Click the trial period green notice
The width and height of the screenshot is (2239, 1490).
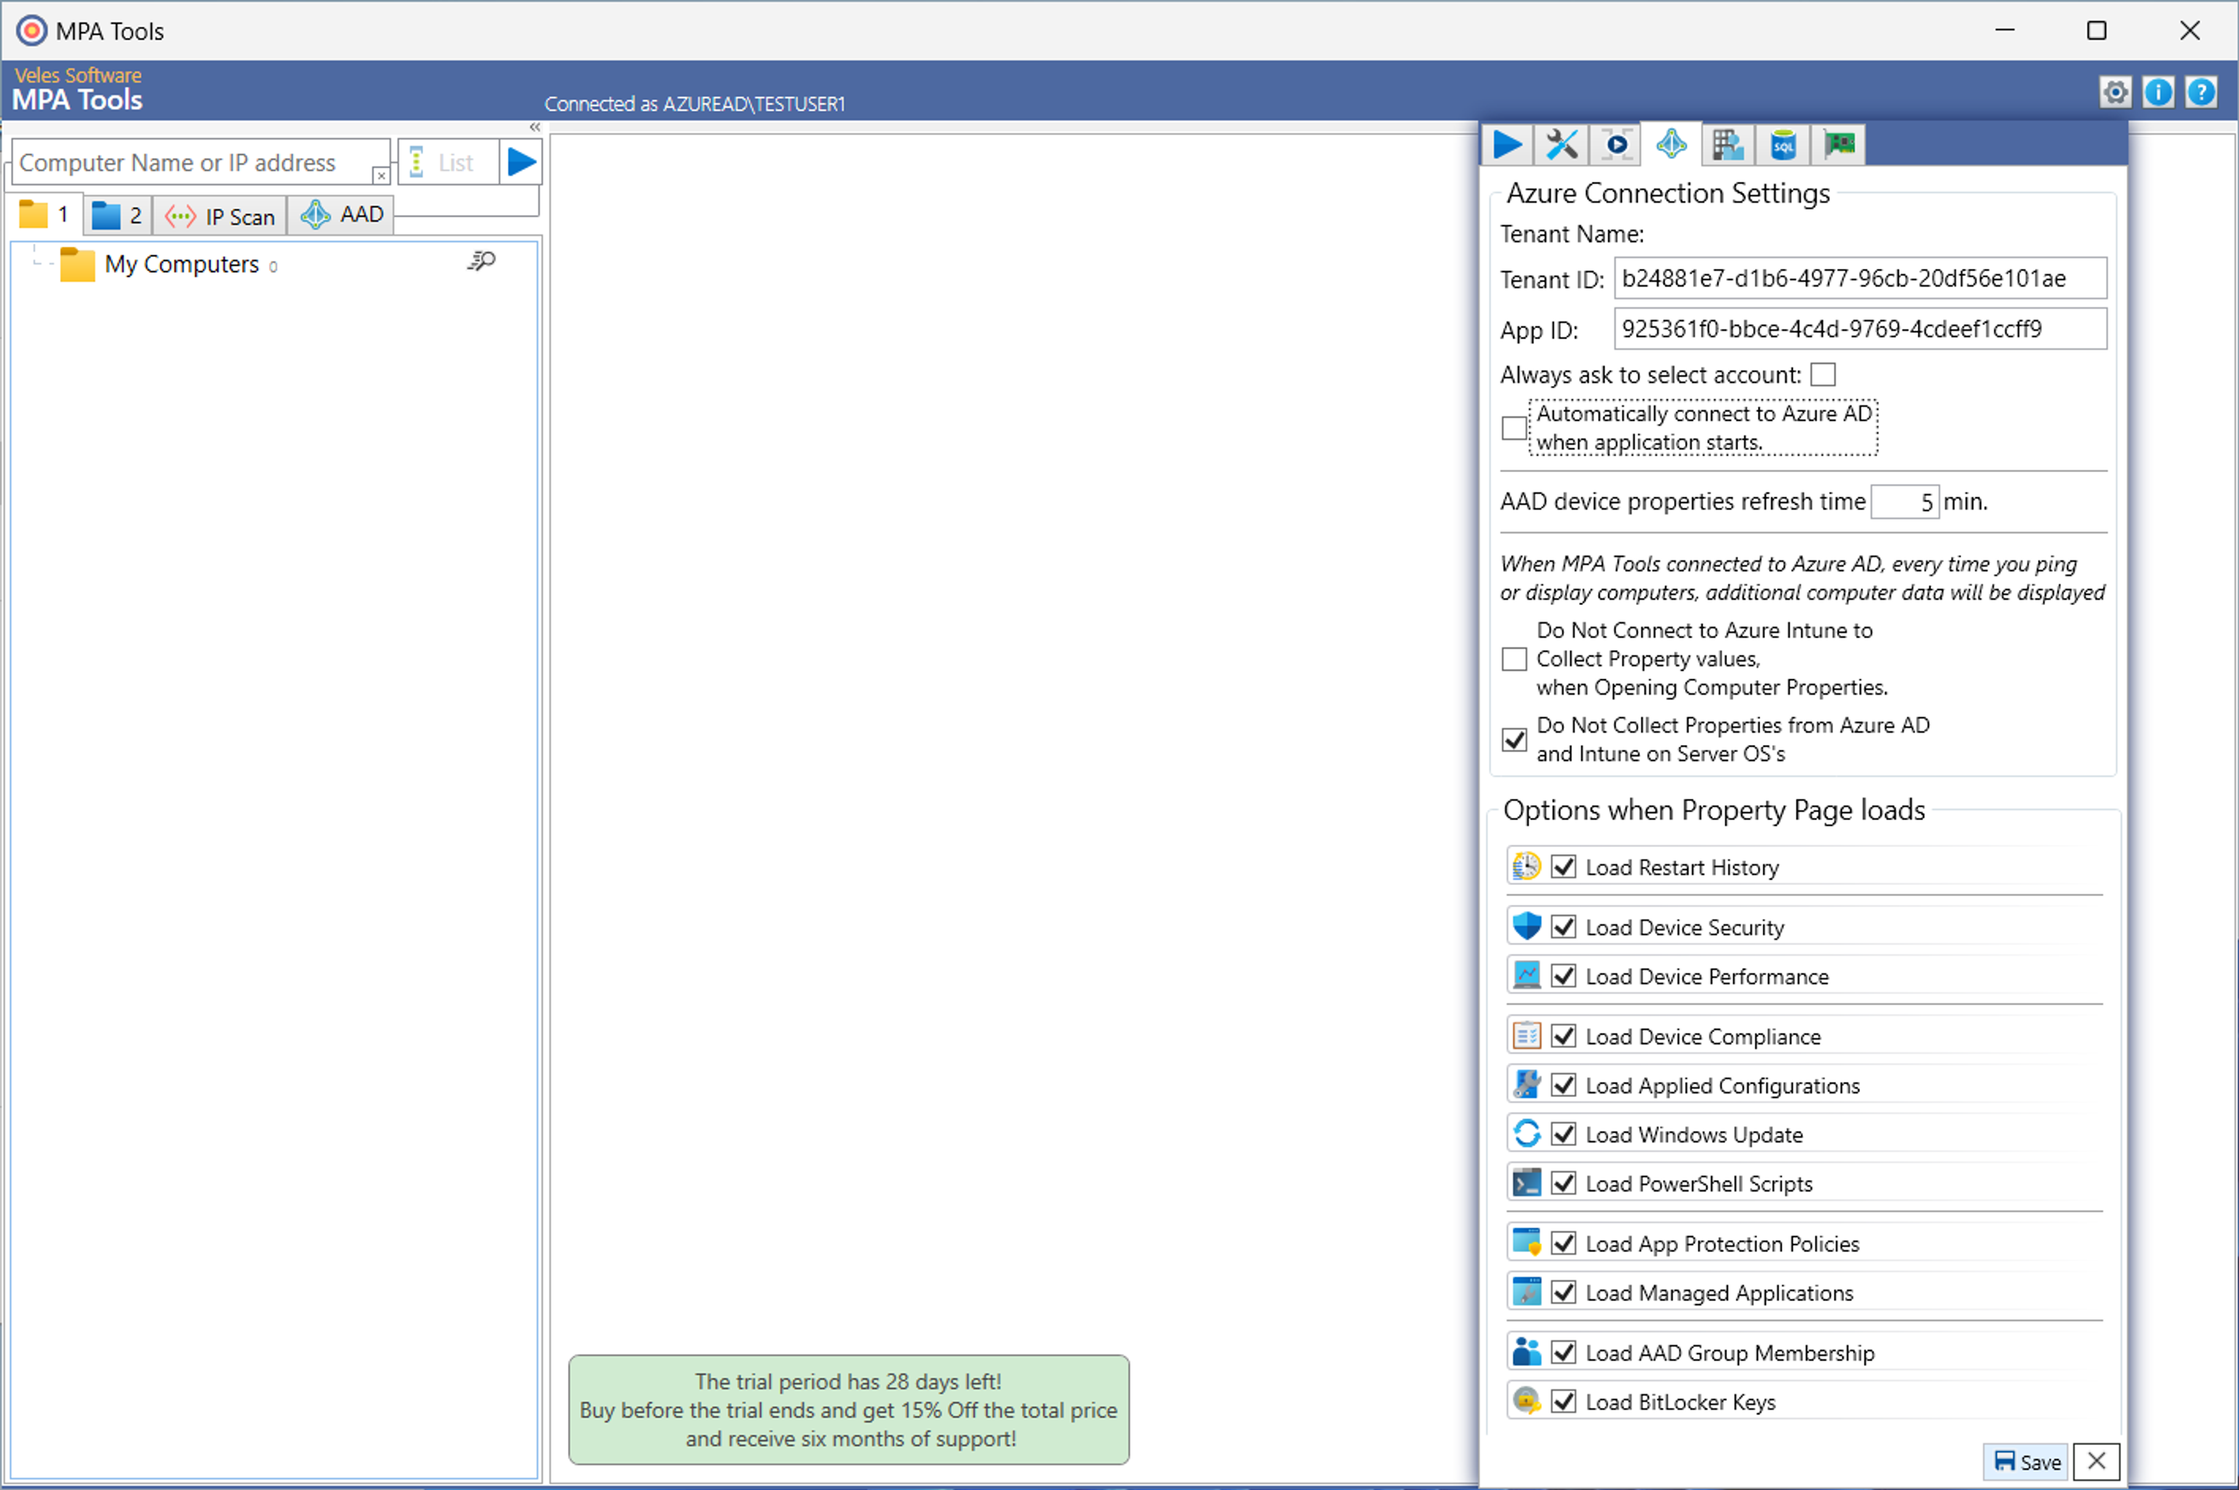click(848, 1410)
